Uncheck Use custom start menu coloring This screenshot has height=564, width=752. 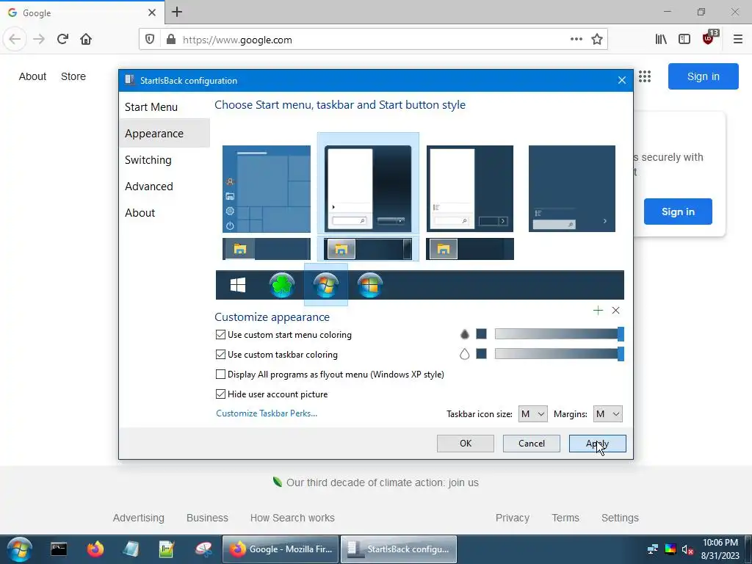click(220, 335)
